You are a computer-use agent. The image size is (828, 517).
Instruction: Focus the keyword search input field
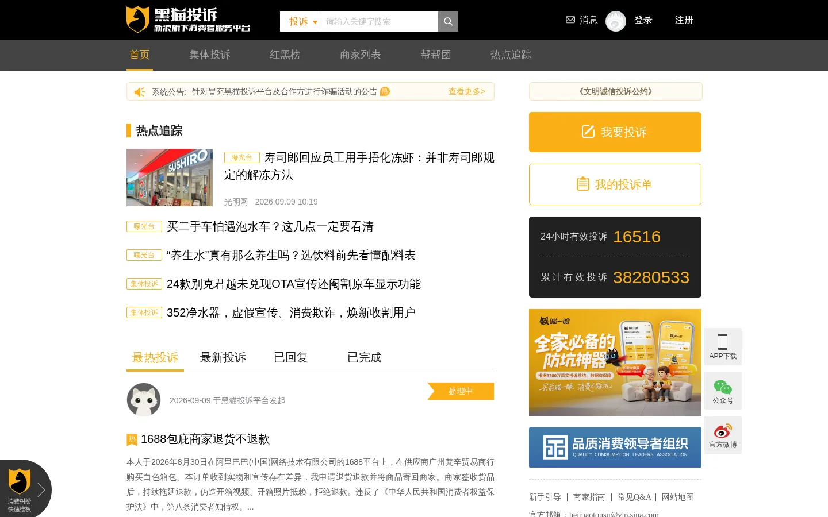coord(379,21)
